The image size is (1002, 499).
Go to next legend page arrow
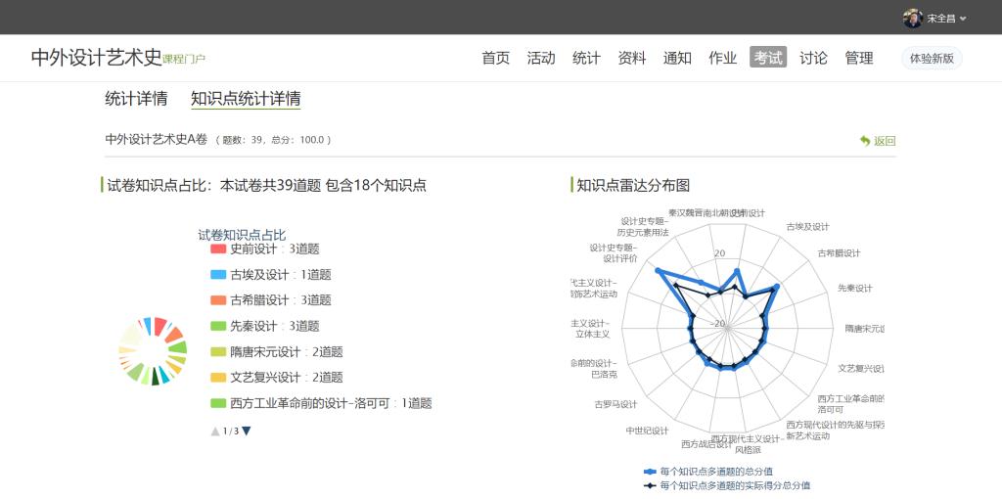247,431
